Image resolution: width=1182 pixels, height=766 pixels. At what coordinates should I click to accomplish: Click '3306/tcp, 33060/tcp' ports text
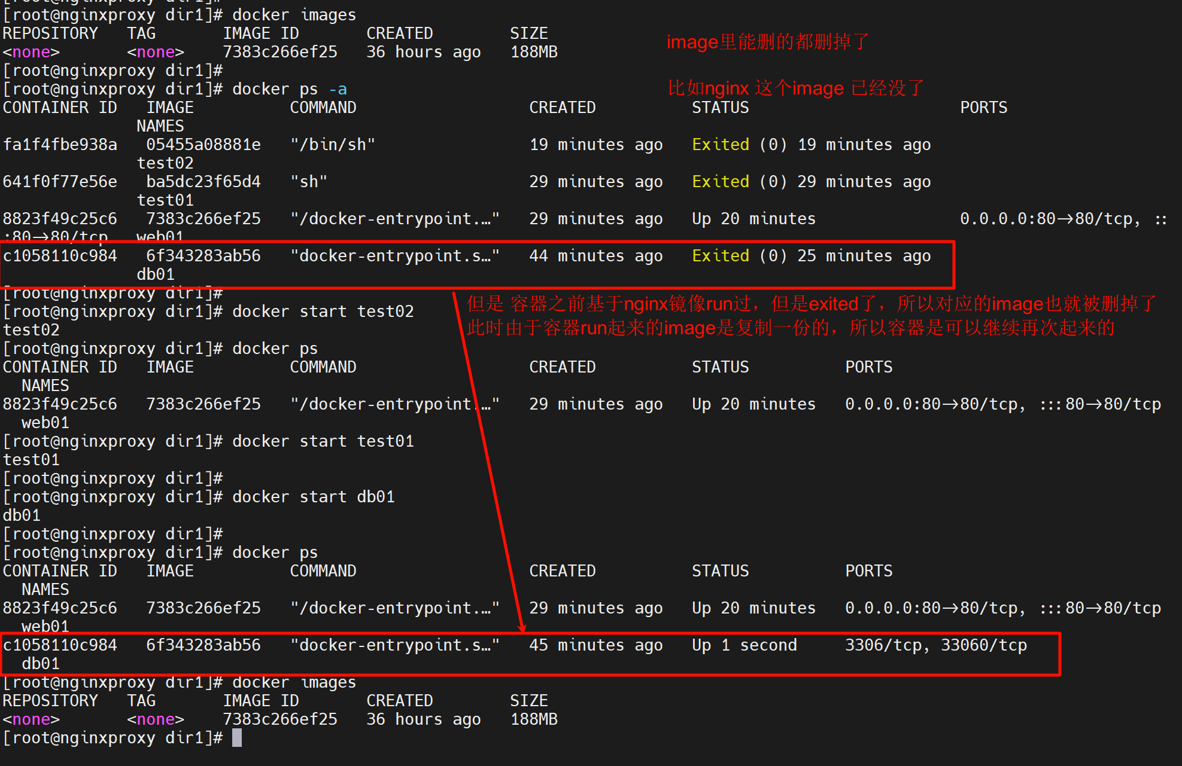(935, 645)
